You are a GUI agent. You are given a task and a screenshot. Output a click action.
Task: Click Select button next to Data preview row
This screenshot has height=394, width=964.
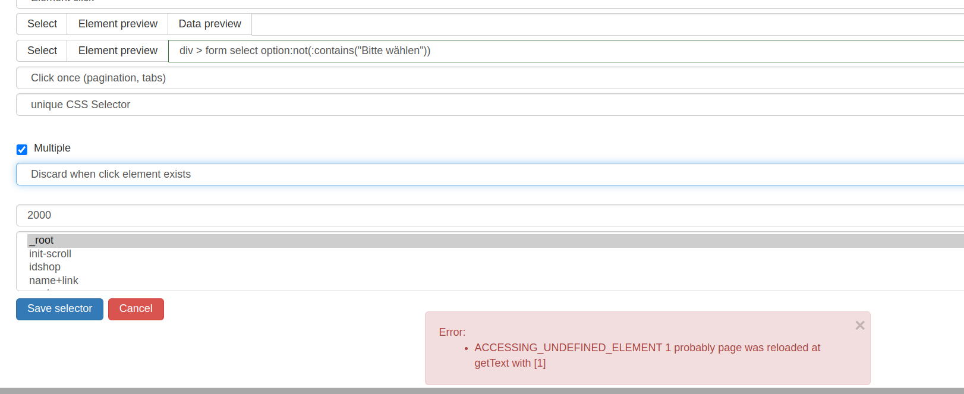click(42, 24)
